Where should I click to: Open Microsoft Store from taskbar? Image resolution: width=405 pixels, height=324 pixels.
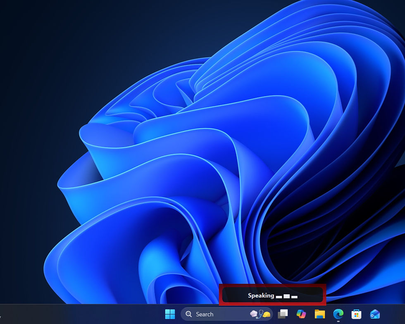click(356, 314)
